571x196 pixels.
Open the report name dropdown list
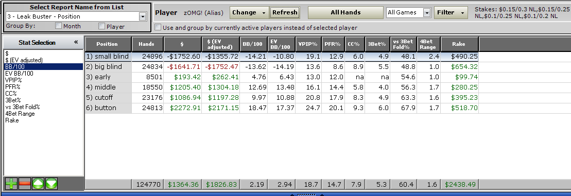tap(143, 16)
